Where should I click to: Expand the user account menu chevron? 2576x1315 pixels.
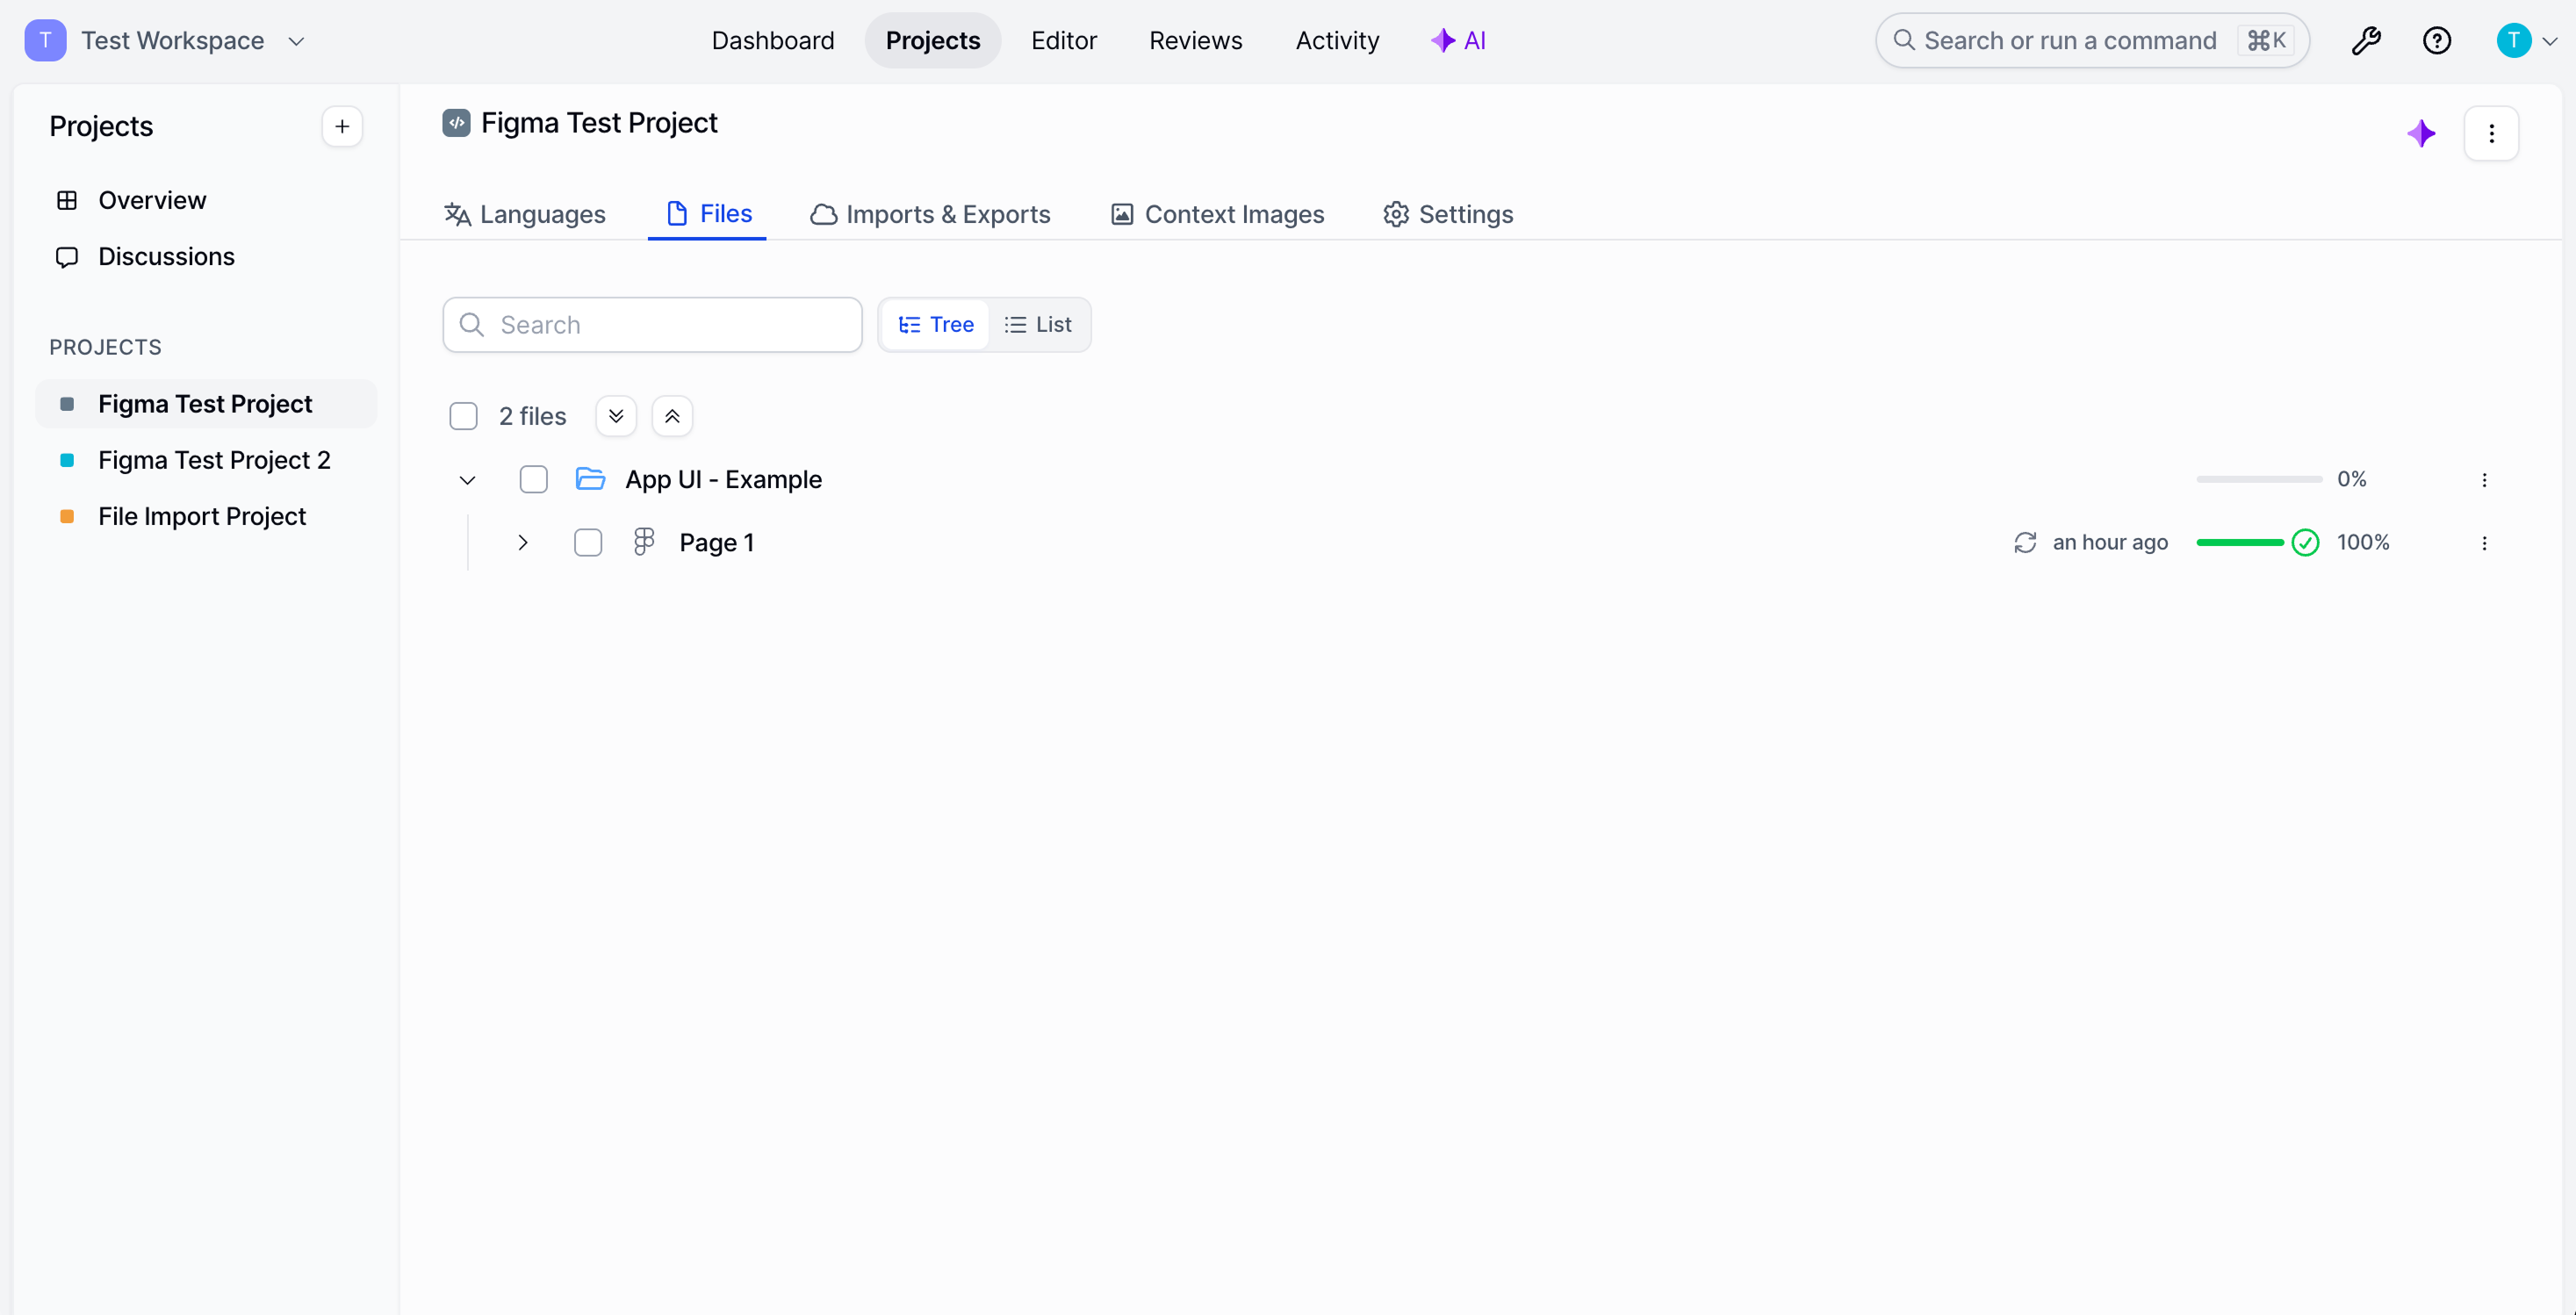tap(2550, 42)
